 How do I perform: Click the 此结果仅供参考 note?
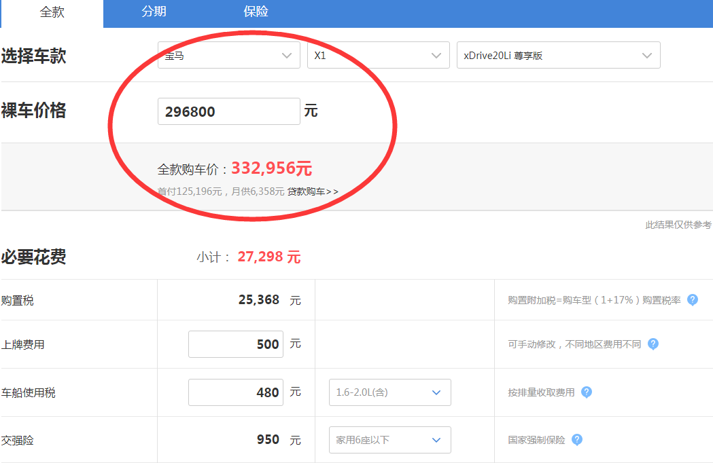pos(678,225)
